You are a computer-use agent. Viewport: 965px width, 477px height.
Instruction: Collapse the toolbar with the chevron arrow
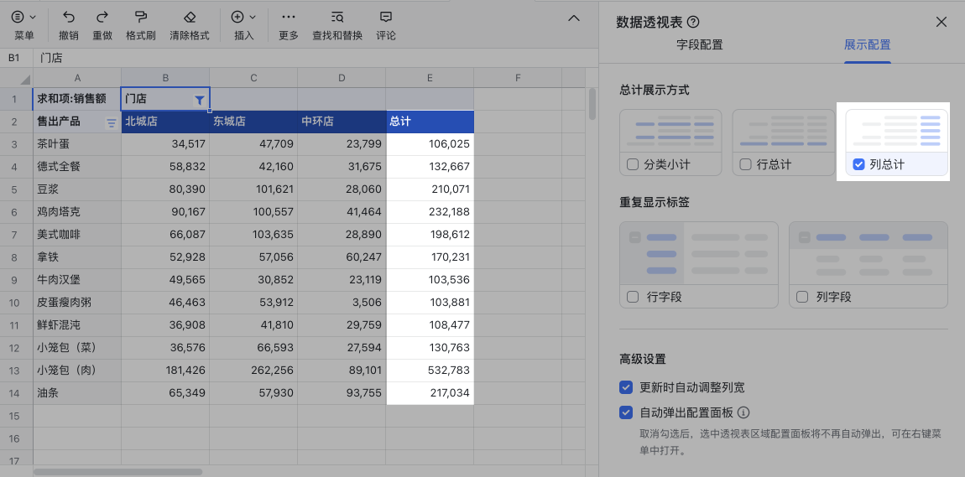[574, 18]
